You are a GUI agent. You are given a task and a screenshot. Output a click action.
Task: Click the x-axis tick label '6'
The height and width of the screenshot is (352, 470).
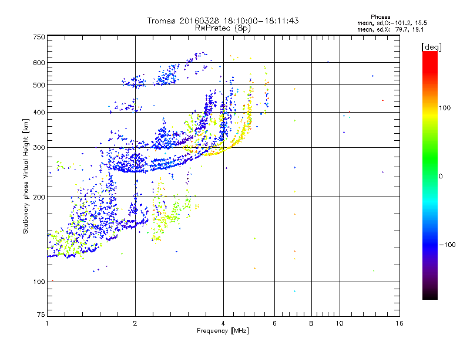[274, 323]
